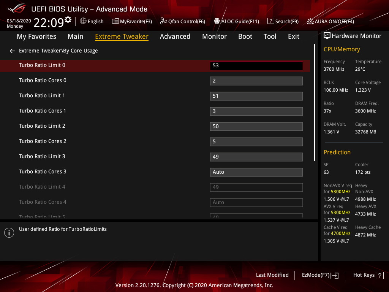This screenshot has width=389, height=292.
Task: Click Core Voltage 1.323 V value
Action: click(363, 90)
